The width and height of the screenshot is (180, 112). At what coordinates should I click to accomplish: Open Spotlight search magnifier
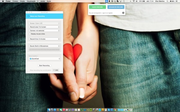tap(167, 1)
